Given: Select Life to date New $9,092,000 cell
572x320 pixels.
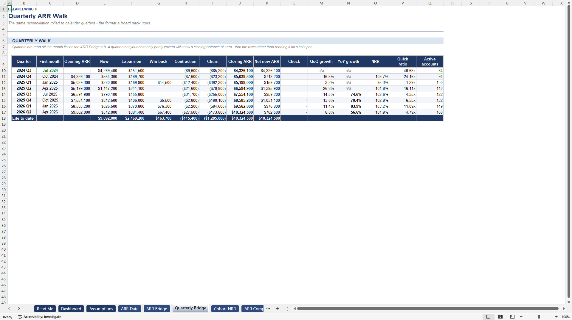Looking at the screenshot, I should coord(104,118).
